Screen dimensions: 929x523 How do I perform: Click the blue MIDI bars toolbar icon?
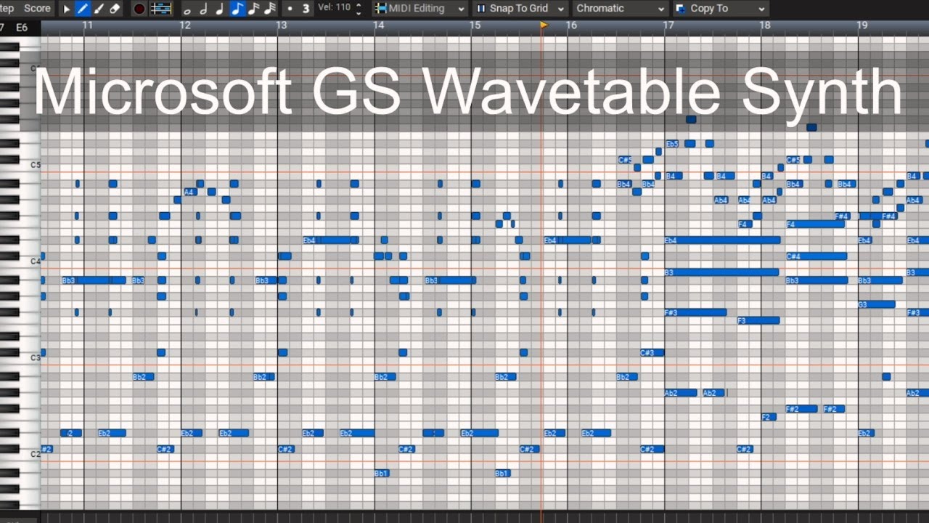click(161, 9)
